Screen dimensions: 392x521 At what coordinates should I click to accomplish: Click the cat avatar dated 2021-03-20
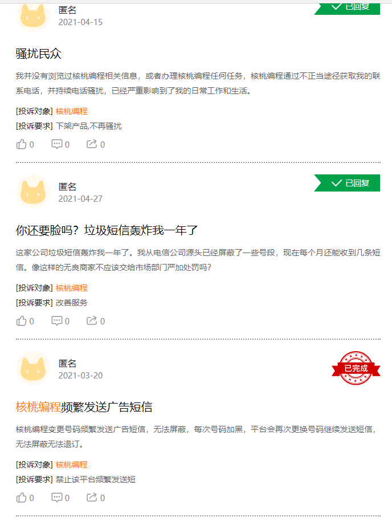33,369
